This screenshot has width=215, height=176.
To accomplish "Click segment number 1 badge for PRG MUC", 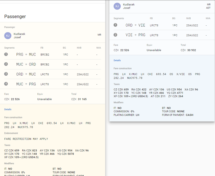I will (x=6, y=54).
